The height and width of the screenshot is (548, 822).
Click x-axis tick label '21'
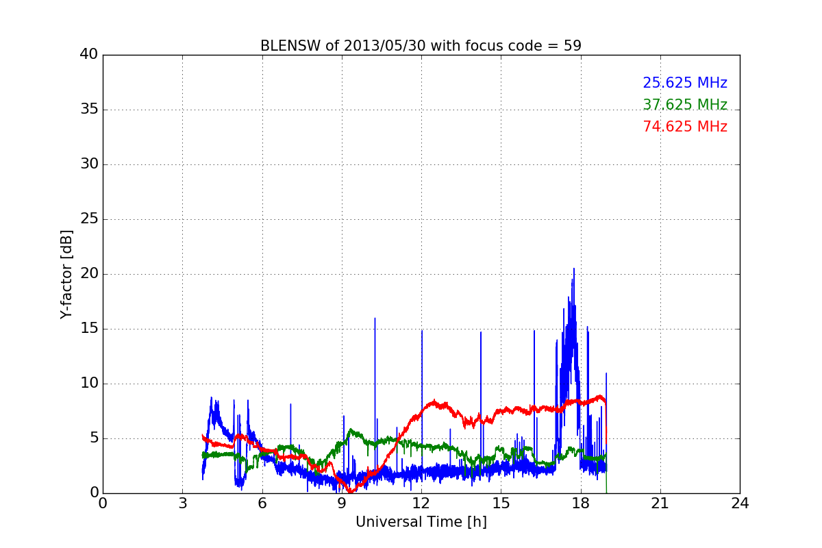click(x=660, y=503)
